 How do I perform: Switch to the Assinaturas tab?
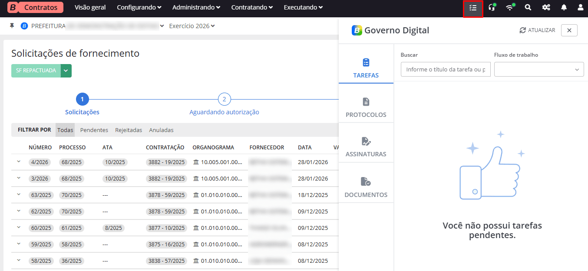pos(366,147)
